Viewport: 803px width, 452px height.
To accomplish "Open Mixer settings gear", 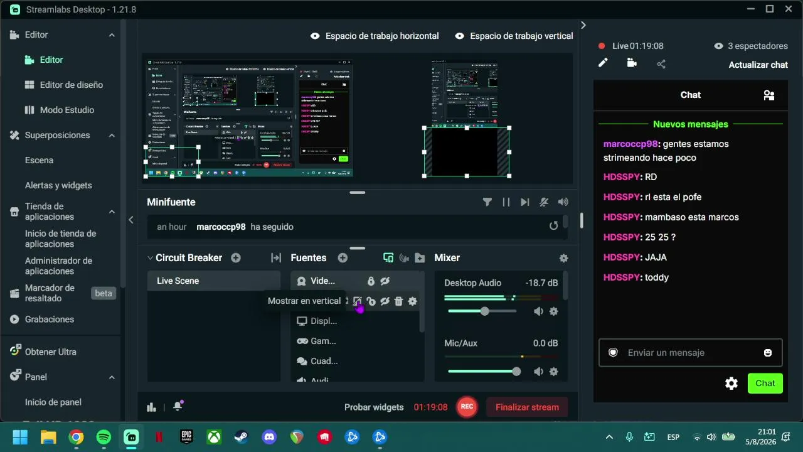I will click(x=563, y=258).
